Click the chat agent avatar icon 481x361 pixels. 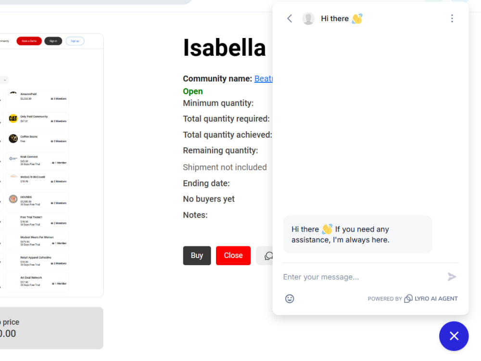pos(308,18)
